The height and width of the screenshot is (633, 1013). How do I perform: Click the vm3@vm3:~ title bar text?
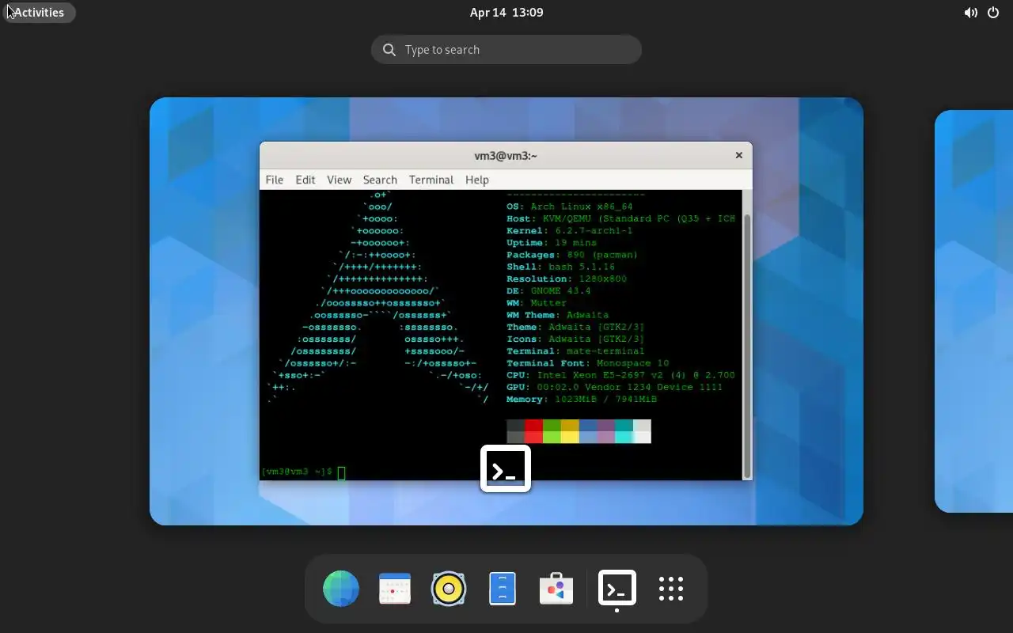(506, 155)
